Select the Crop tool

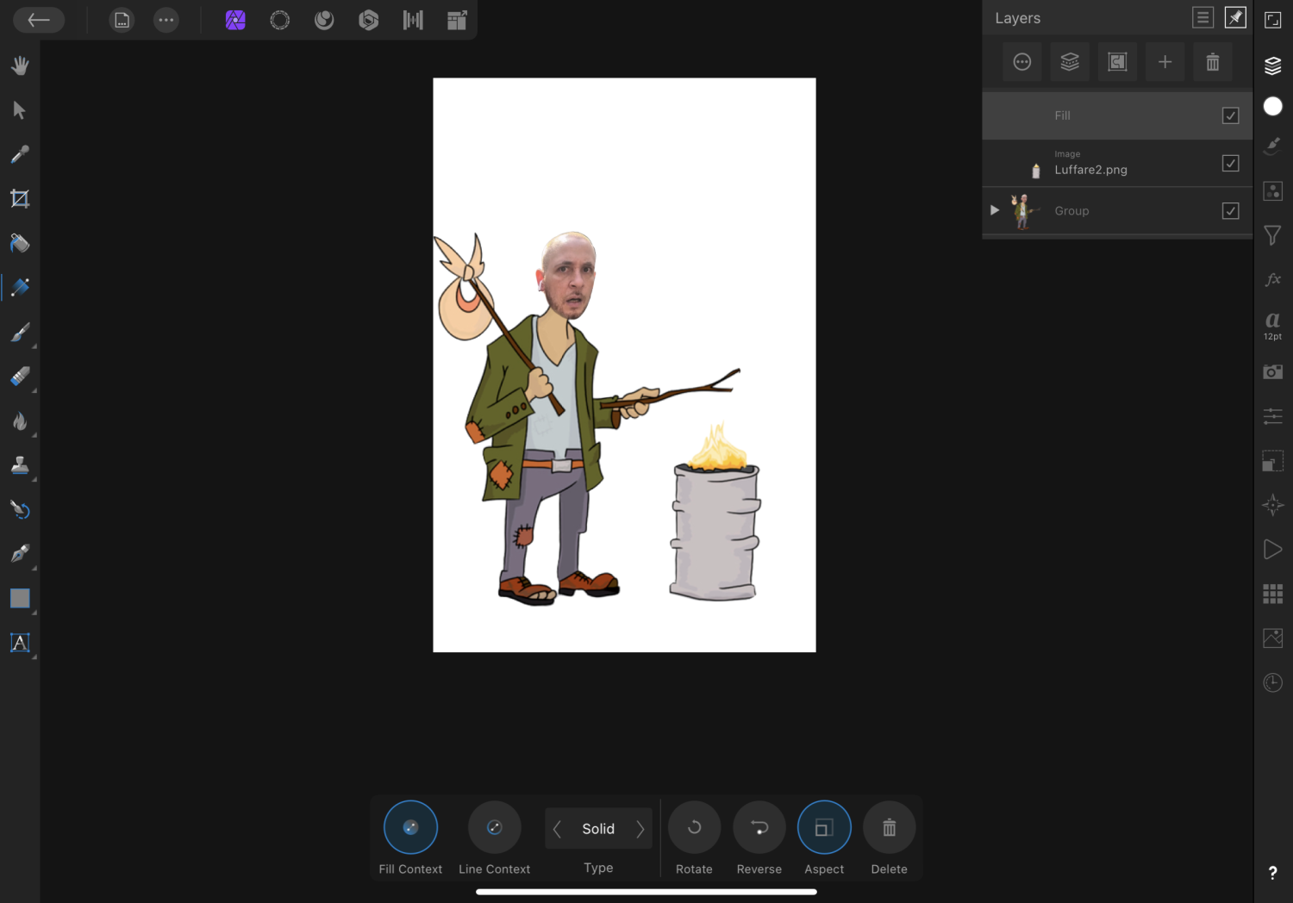[x=20, y=199]
